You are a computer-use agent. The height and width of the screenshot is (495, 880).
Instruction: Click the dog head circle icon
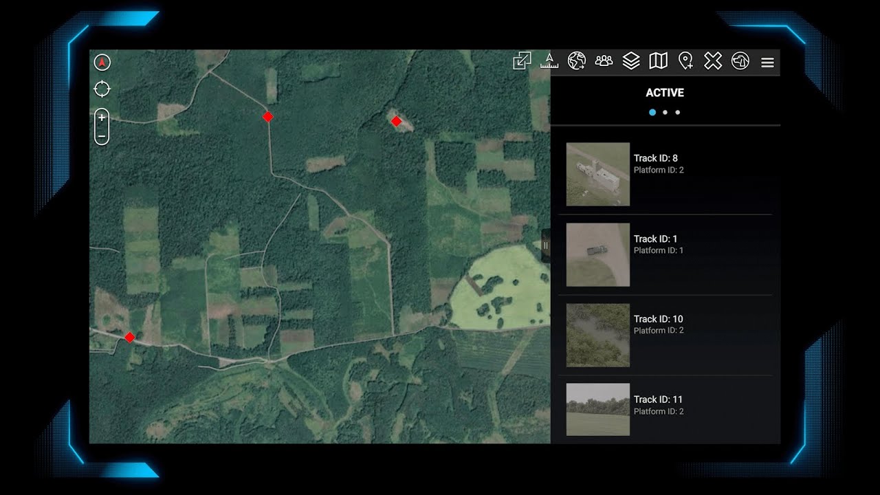coord(740,61)
